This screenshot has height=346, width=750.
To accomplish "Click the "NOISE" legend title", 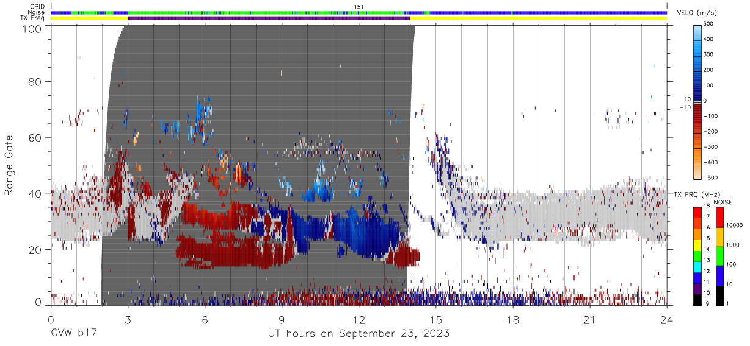I will tap(724, 202).
